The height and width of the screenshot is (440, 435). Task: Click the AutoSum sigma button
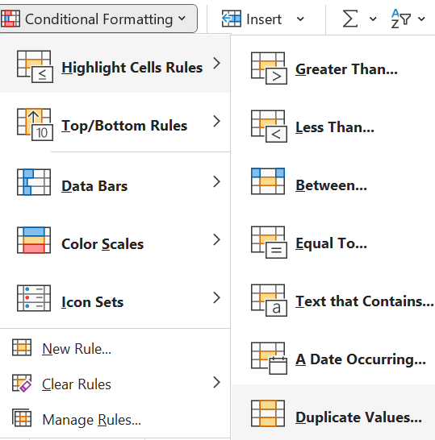click(350, 19)
